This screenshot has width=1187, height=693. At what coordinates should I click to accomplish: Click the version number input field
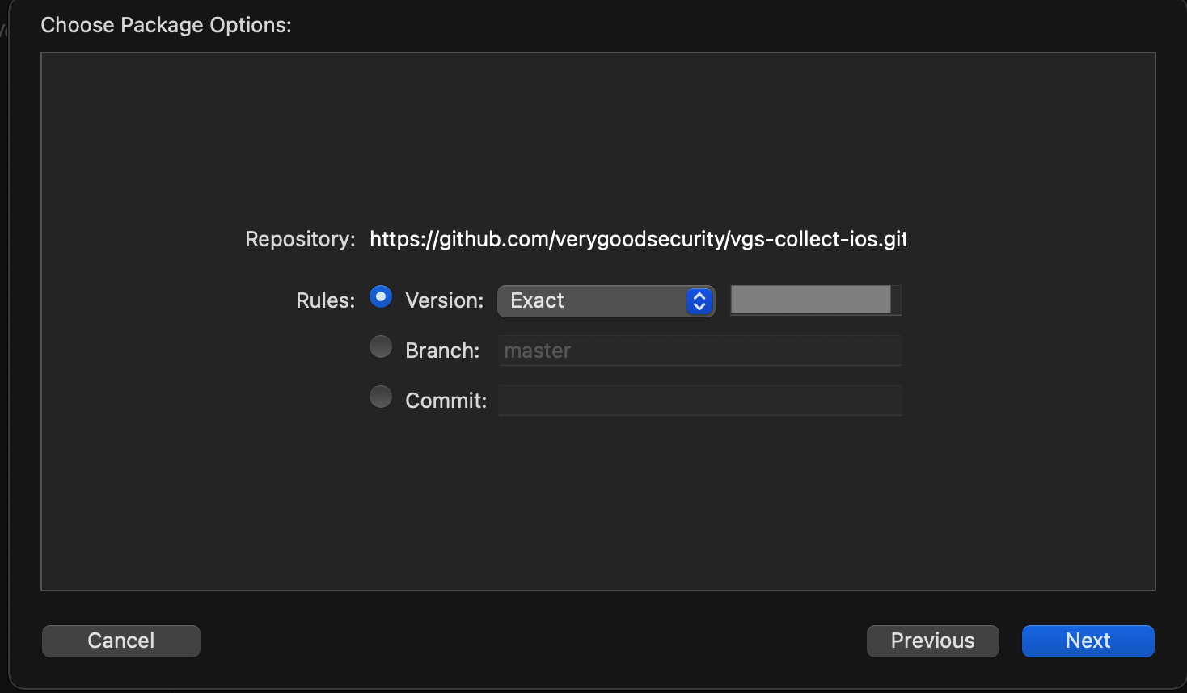pos(815,300)
